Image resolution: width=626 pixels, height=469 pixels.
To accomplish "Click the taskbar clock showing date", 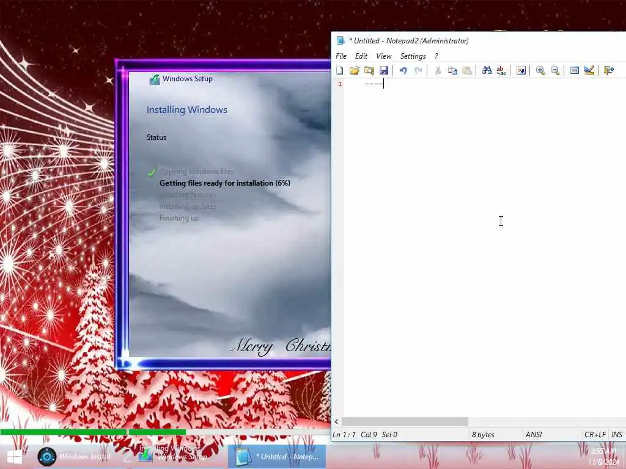I will (603, 457).
